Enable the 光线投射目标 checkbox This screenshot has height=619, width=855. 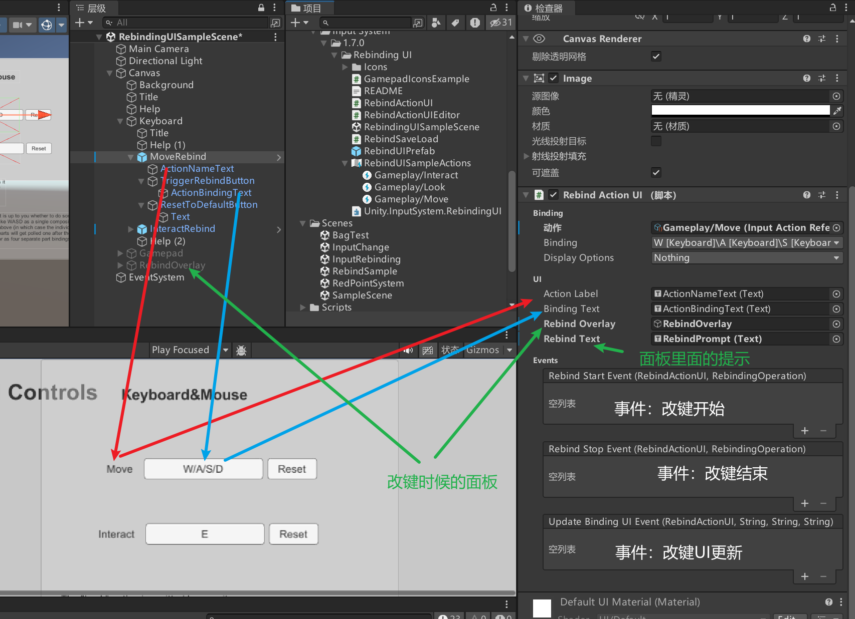(656, 141)
